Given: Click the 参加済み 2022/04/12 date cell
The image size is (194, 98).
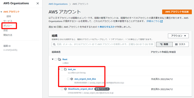Looking at the screenshot, I should (162, 89).
